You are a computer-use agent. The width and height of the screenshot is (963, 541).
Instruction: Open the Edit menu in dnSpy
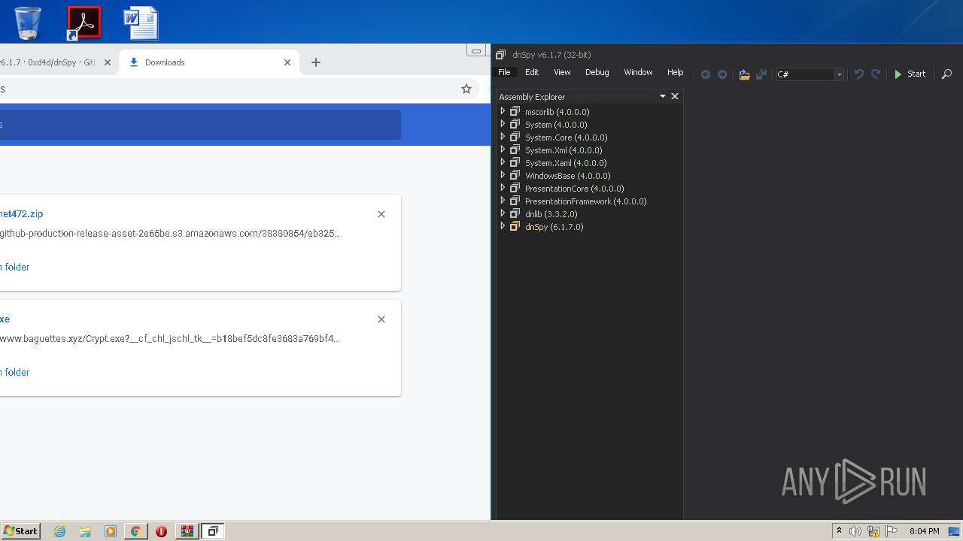532,72
